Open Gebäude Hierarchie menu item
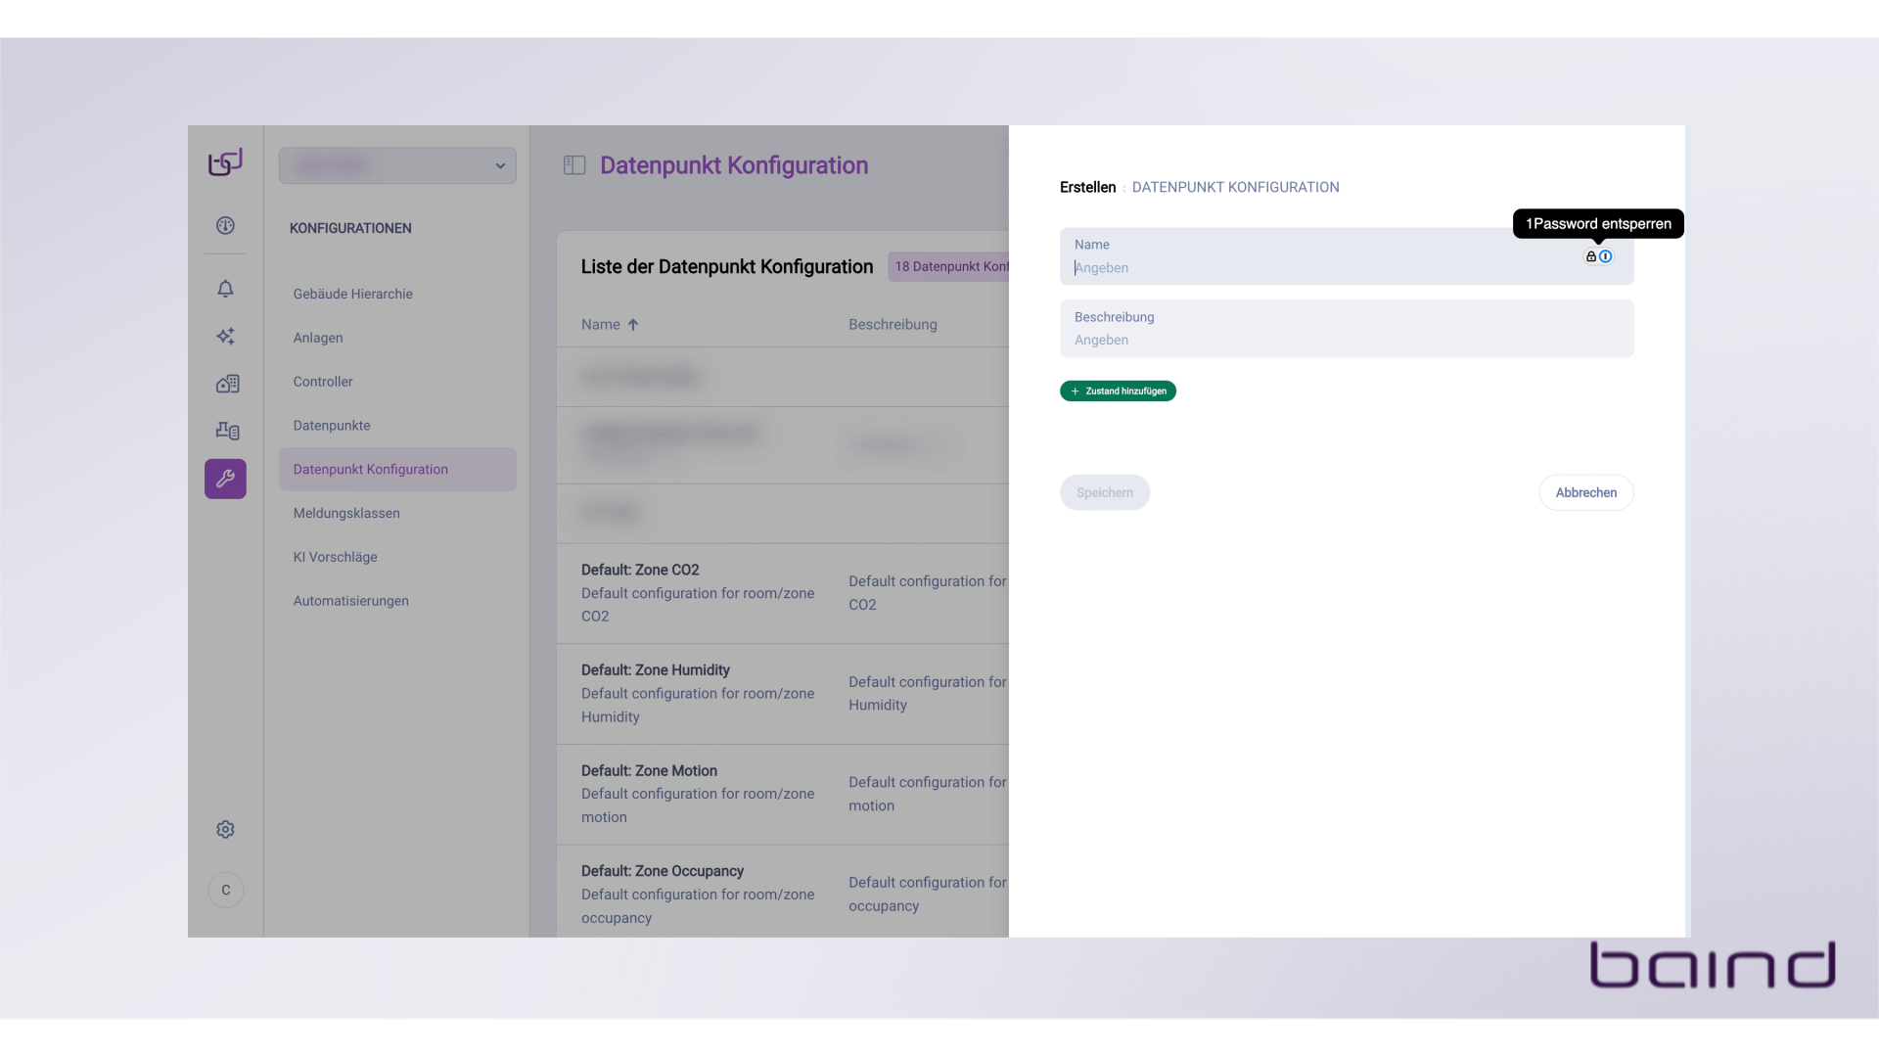Viewport: 1879px width, 1057px height. click(x=352, y=294)
